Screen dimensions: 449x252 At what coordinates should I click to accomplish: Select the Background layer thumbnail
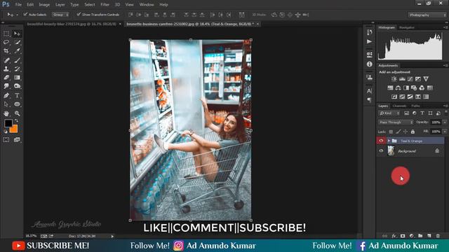[x=391, y=151]
